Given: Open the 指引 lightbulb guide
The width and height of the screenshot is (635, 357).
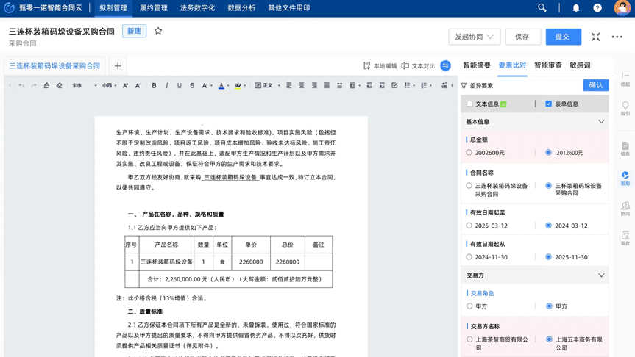Looking at the screenshot, I should (625, 109).
